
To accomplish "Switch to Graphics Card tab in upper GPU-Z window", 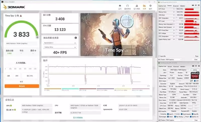I will point(162,6).
